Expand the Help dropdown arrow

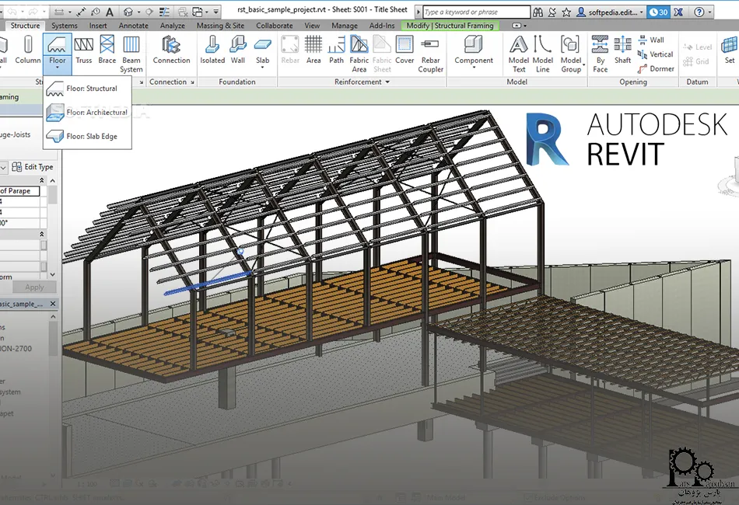pos(709,12)
